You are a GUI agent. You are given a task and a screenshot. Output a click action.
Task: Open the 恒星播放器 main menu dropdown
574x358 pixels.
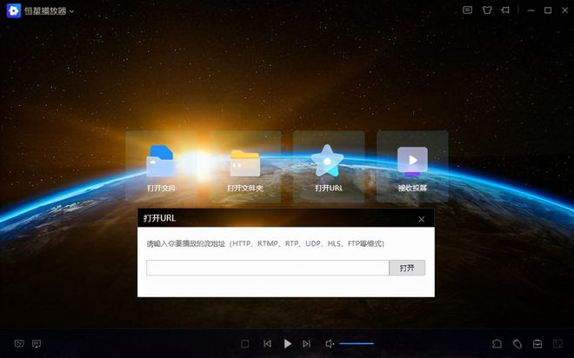[71, 11]
